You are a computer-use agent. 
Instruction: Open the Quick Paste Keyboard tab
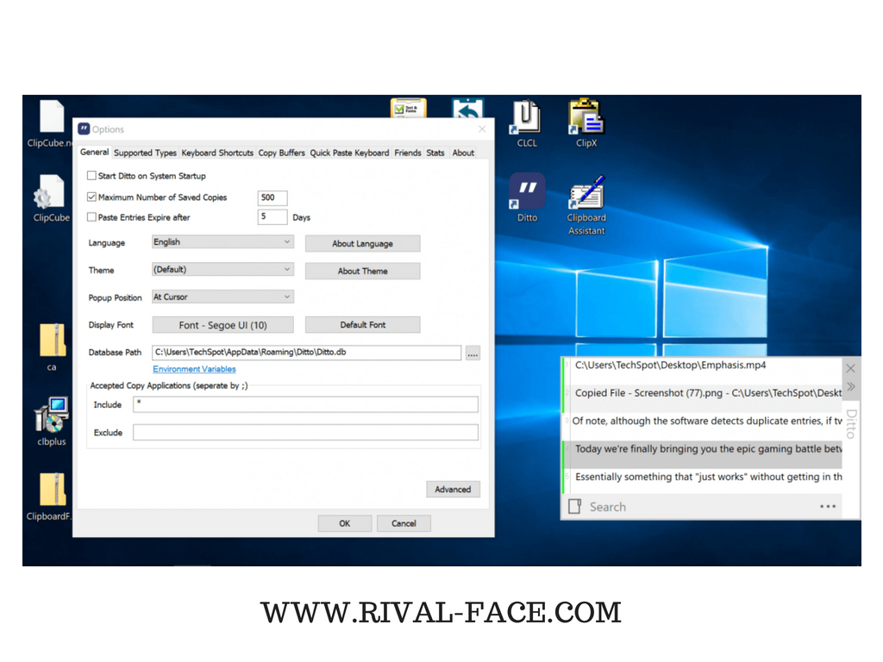[349, 153]
